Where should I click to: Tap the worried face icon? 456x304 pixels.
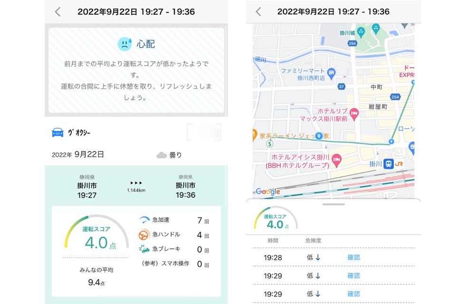coord(125,44)
